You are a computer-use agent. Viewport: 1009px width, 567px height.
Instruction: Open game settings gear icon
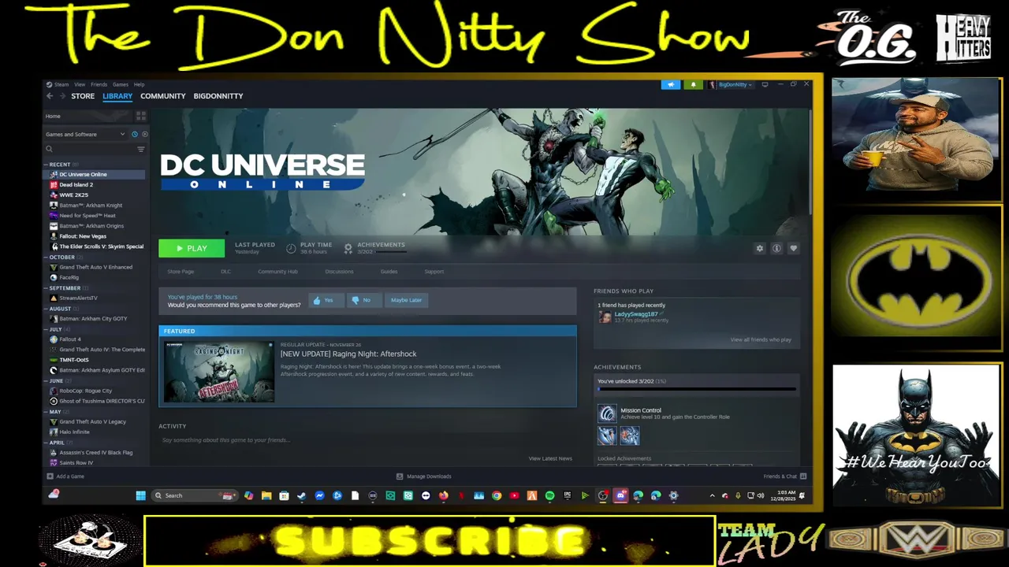(x=760, y=248)
